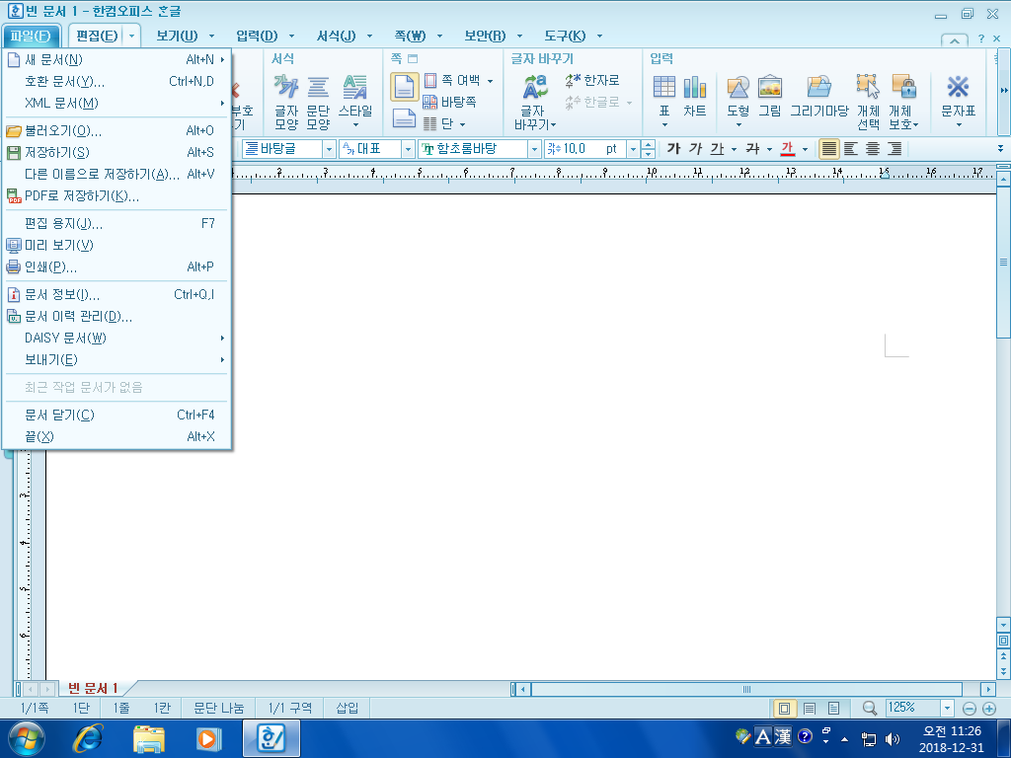Open the 글자 모양 character format tool
This screenshot has width=1011, height=758.
tap(286, 102)
